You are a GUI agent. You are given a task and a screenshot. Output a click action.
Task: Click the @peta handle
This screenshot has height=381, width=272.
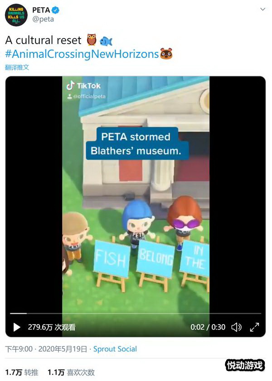[x=43, y=19]
